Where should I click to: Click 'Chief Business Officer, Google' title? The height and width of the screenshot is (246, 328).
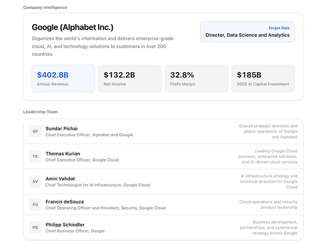coord(75,231)
